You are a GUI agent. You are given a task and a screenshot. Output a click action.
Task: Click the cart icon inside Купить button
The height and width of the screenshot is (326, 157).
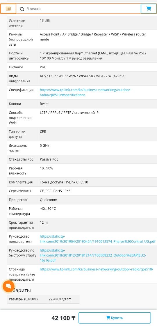coord(108,318)
